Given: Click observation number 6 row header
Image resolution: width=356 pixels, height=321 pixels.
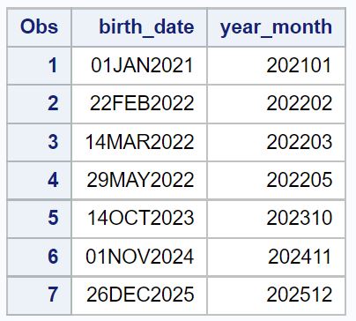Looking at the screenshot, I should pyautogui.click(x=39, y=257).
